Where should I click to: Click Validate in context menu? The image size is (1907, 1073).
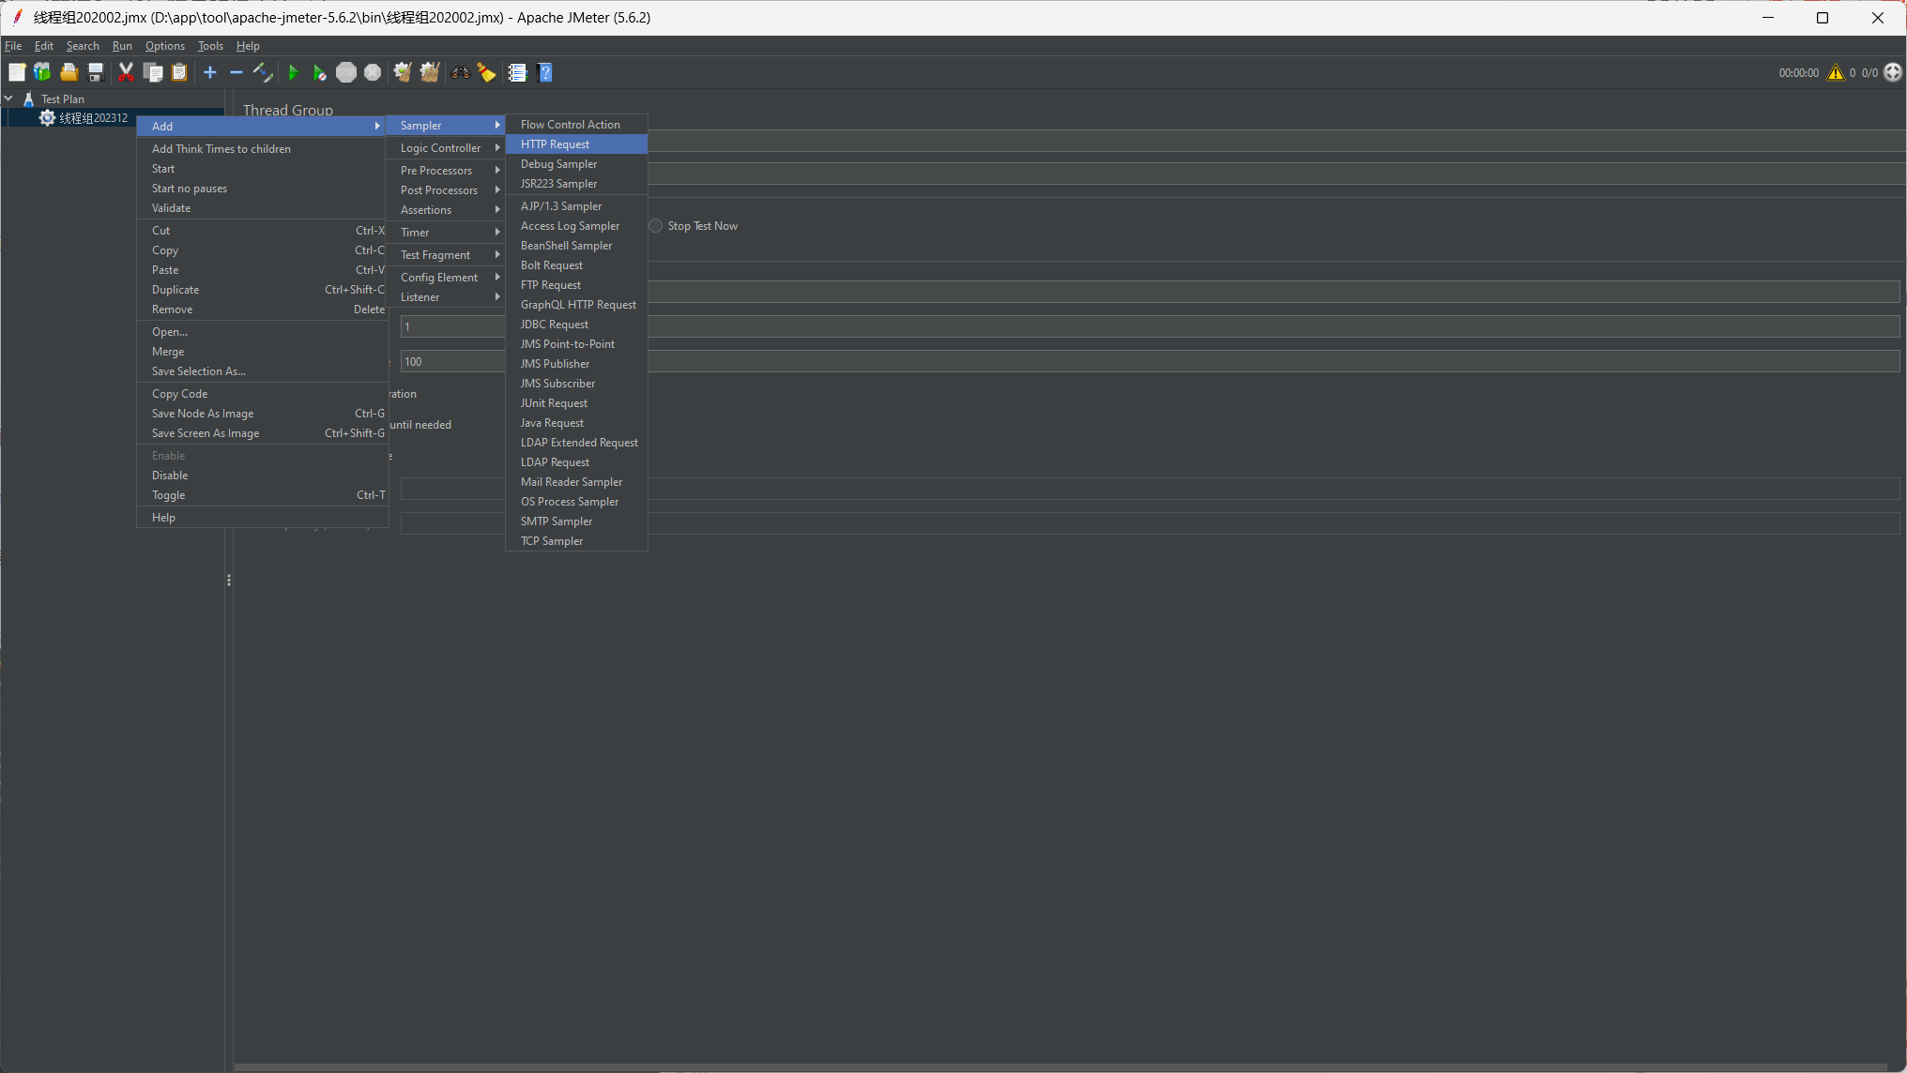click(x=261, y=207)
